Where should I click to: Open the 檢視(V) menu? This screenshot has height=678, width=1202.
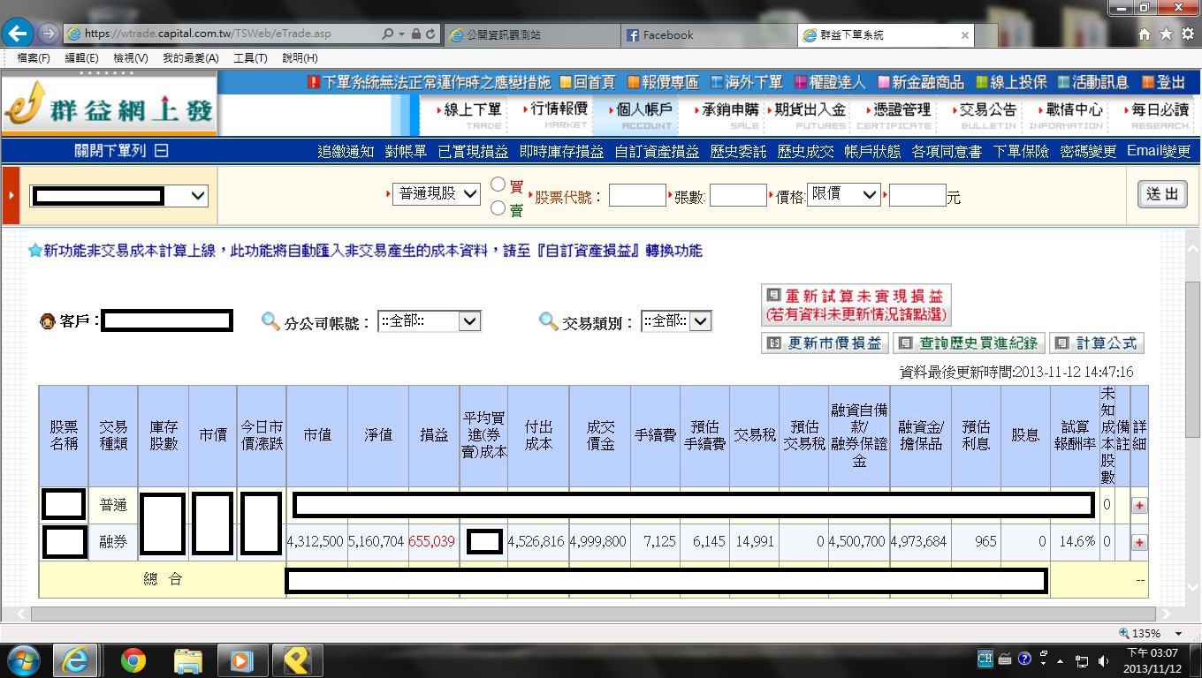point(131,58)
